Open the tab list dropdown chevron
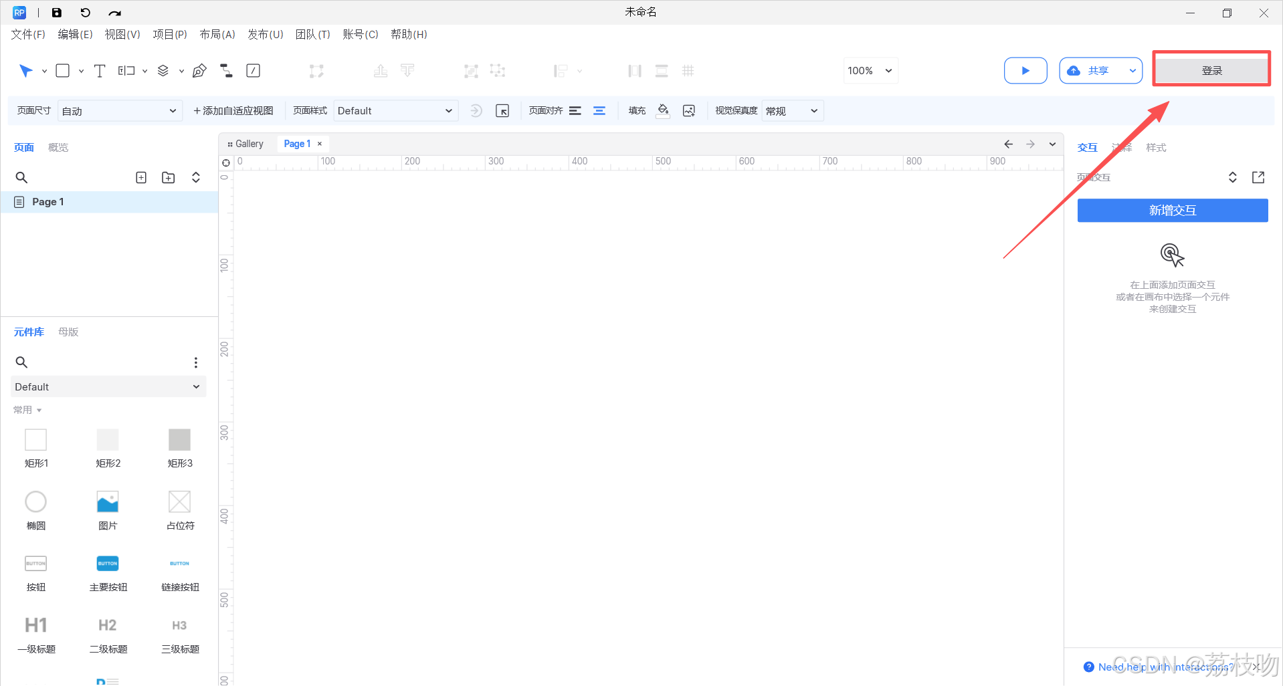Viewport: 1283px width, 686px height. pos(1052,144)
